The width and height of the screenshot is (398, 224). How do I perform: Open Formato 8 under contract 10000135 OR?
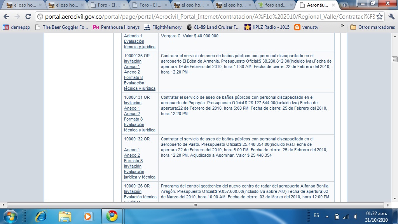pos(133,77)
